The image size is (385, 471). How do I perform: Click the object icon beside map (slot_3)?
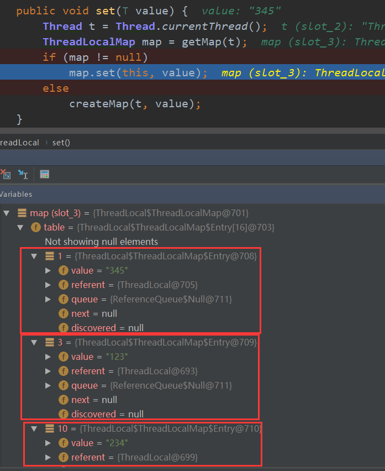point(22,213)
